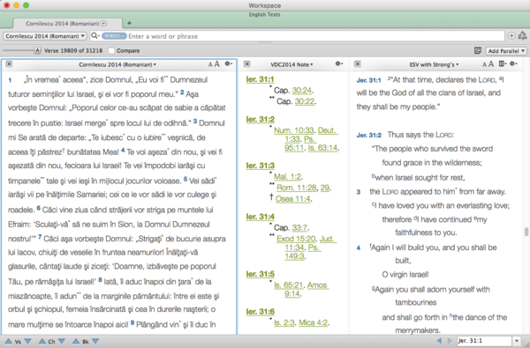The width and height of the screenshot is (530, 348).
Task: Go to previous verse with Vs up arrow
Action: coord(9,341)
